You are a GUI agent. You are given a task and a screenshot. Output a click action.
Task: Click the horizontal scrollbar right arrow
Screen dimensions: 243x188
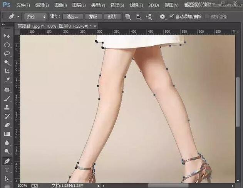(x=233, y=186)
